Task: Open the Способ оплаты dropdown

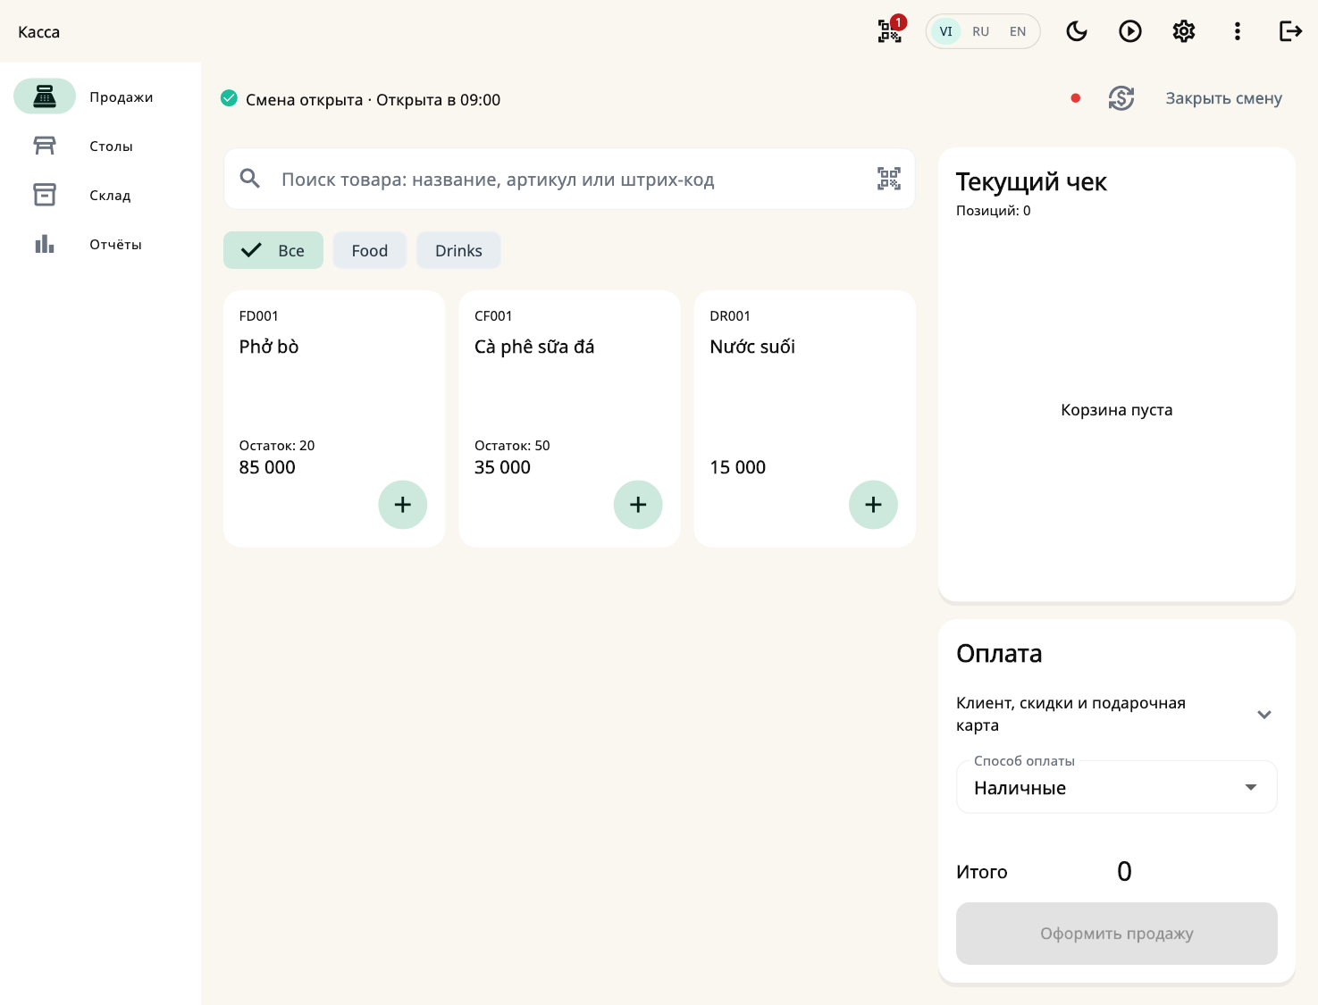Action: tap(1117, 787)
